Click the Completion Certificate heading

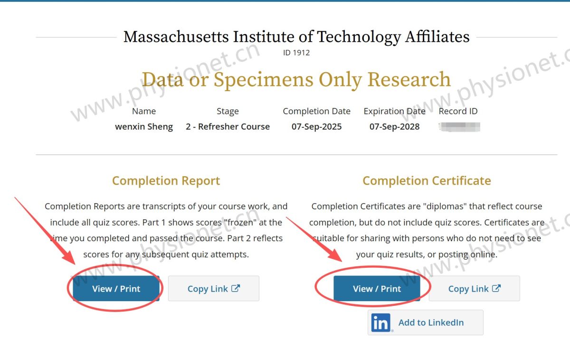coord(427,181)
